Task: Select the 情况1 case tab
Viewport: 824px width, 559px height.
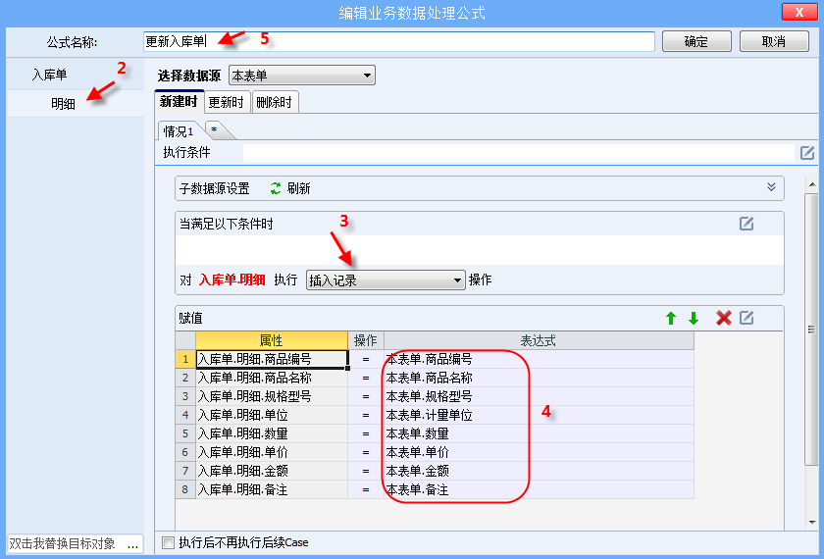Action: click(179, 130)
